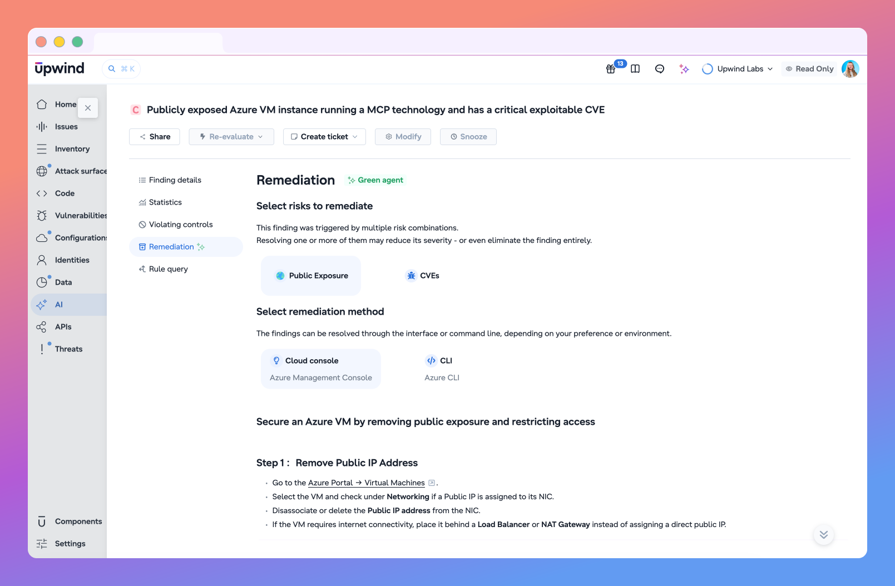Open Finding details tab
The height and width of the screenshot is (586, 895).
pyautogui.click(x=186, y=180)
